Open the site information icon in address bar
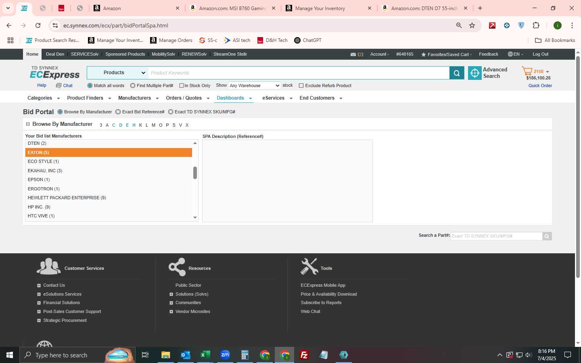 55,25
